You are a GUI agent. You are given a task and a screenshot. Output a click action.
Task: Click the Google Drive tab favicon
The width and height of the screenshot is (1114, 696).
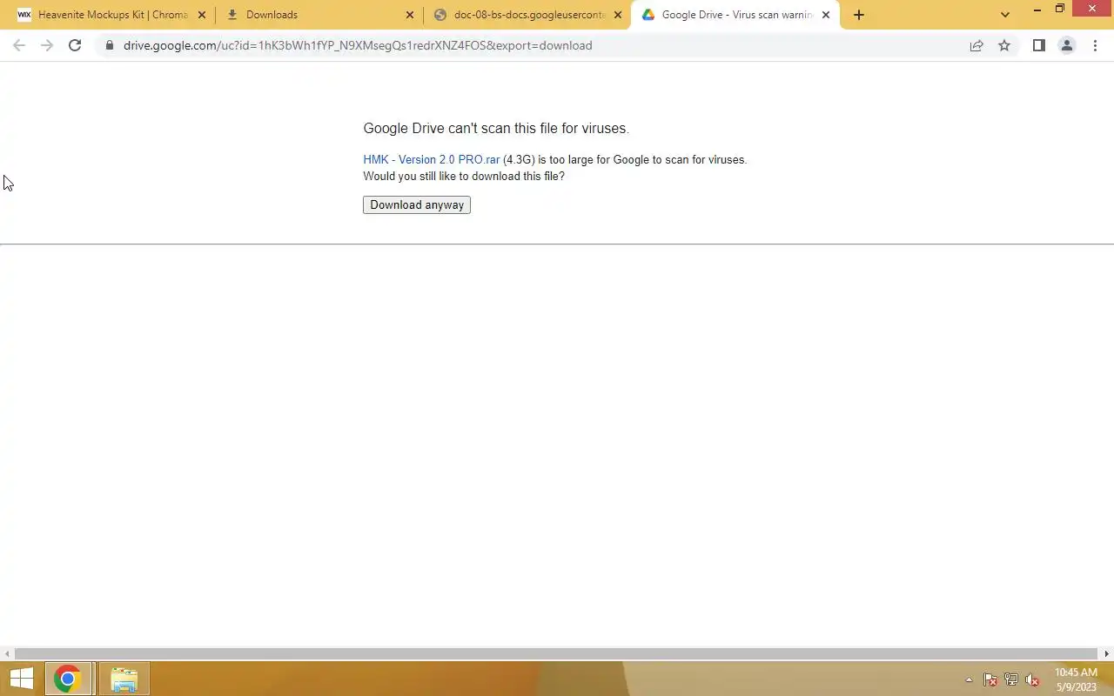[648, 15]
